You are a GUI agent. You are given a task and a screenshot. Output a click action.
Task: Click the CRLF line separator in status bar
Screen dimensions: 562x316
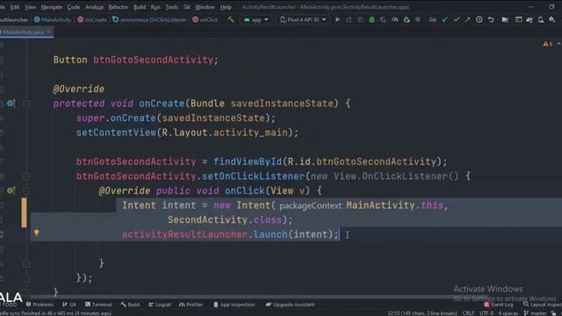tap(468, 313)
